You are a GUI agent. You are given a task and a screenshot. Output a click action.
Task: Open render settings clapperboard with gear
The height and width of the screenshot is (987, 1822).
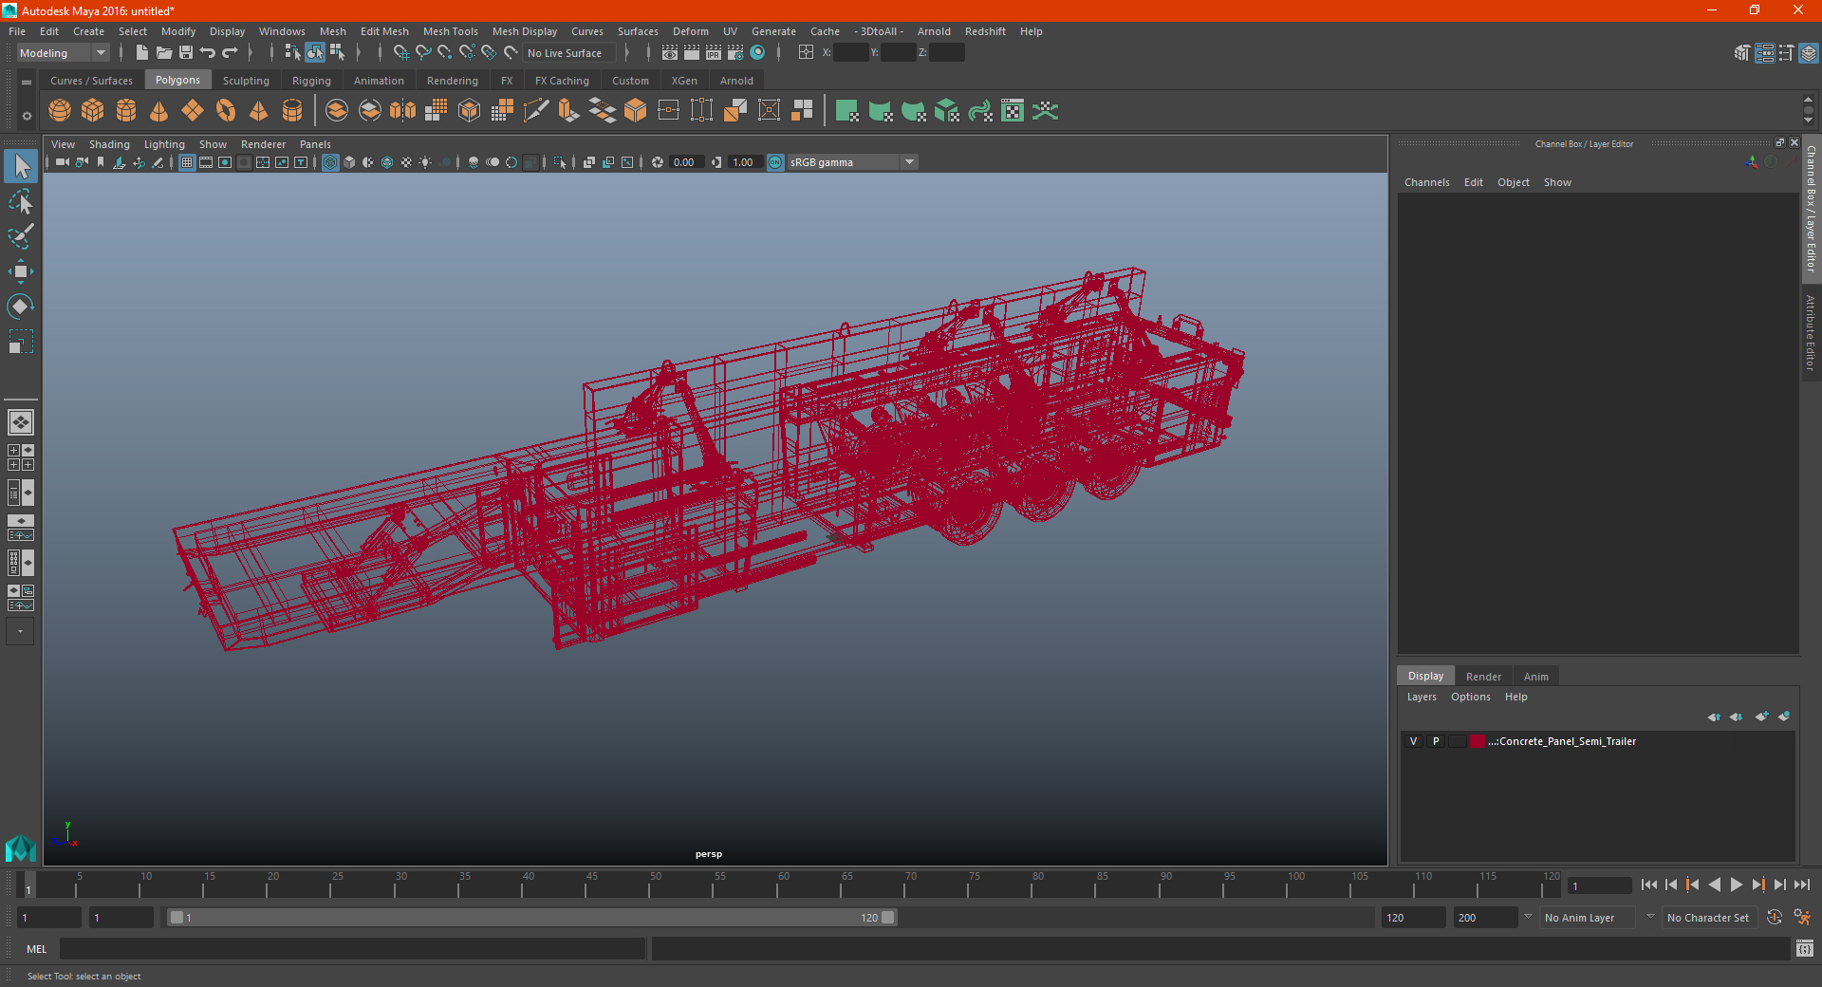click(735, 53)
